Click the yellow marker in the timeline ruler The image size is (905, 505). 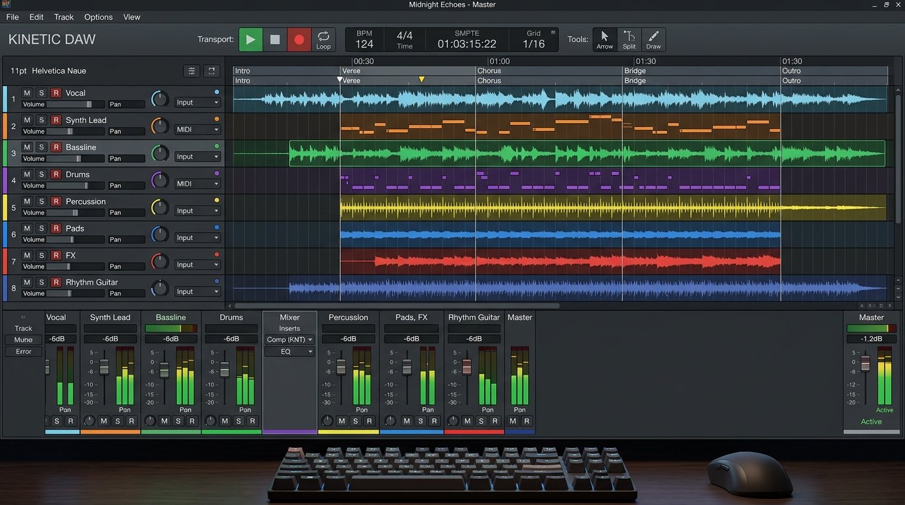click(x=422, y=80)
